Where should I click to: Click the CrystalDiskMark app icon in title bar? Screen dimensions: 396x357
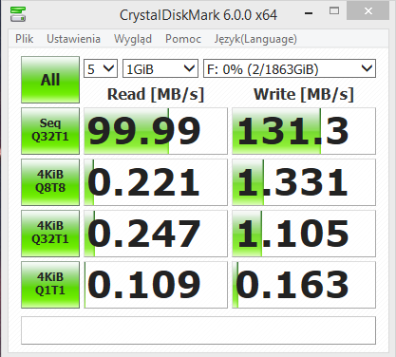18,13
